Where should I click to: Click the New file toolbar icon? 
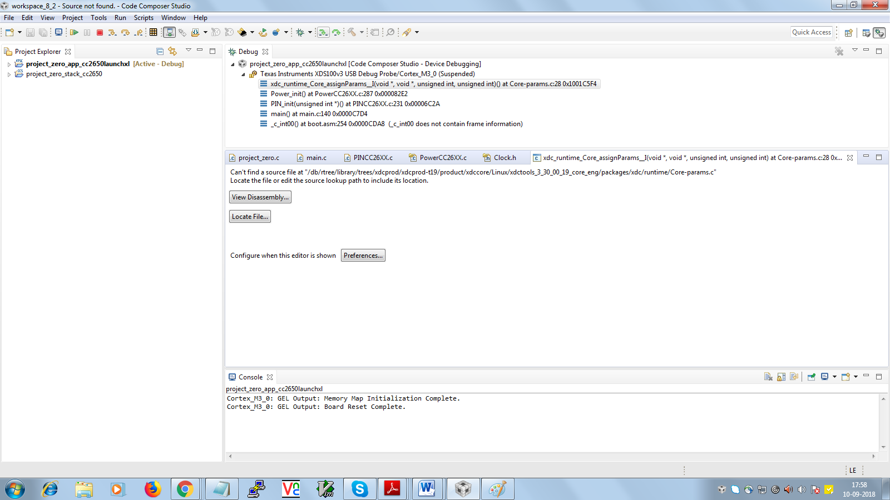(9, 32)
